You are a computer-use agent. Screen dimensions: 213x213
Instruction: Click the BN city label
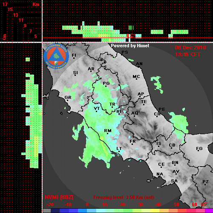click(x=175, y=163)
